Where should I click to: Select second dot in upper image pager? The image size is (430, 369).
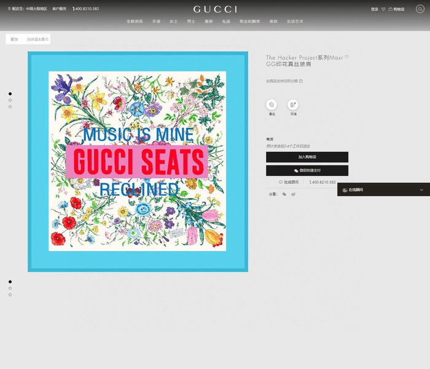(10, 100)
